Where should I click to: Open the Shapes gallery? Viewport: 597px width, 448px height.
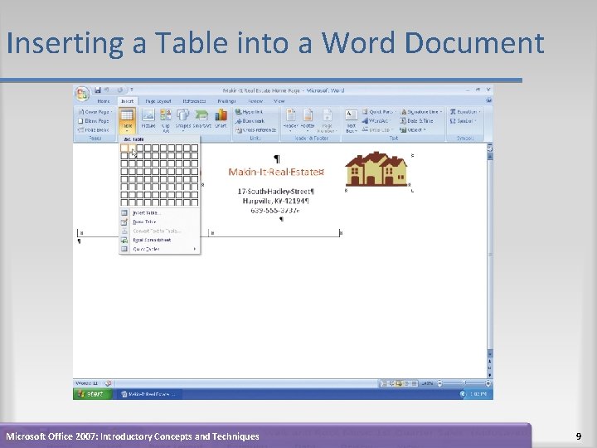tap(182, 120)
